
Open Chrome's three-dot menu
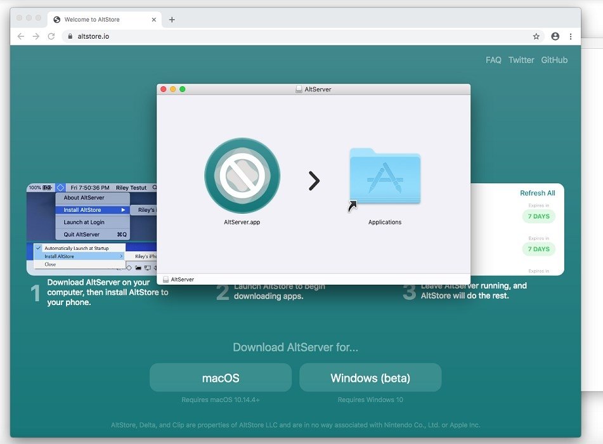point(571,36)
